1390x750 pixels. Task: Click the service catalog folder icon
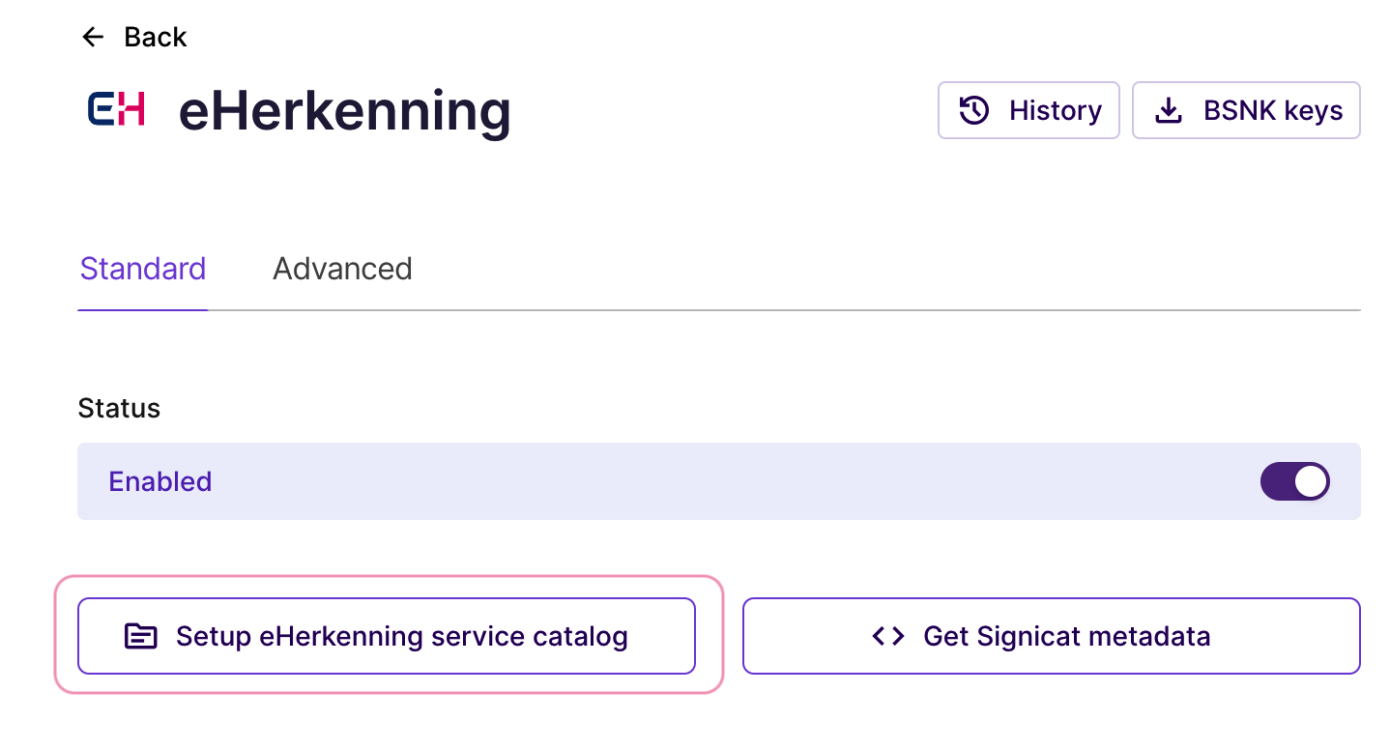pyautogui.click(x=141, y=636)
